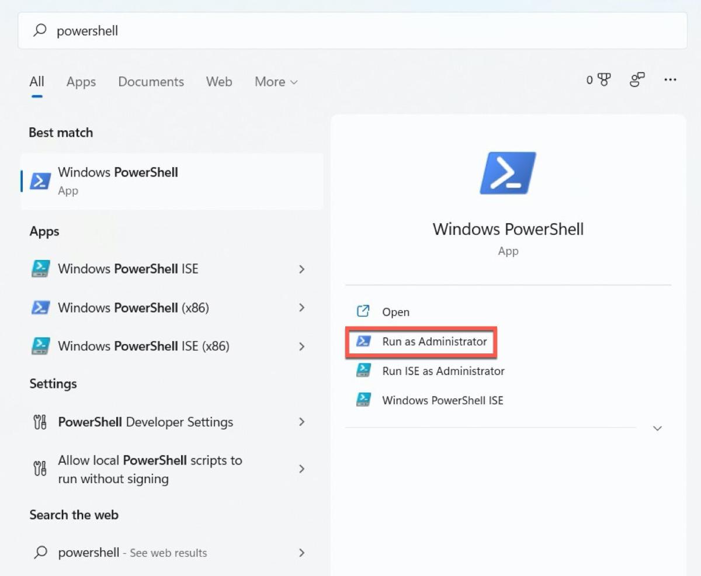Expand the More filter dropdown
The image size is (701, 576).
(276, 82)
